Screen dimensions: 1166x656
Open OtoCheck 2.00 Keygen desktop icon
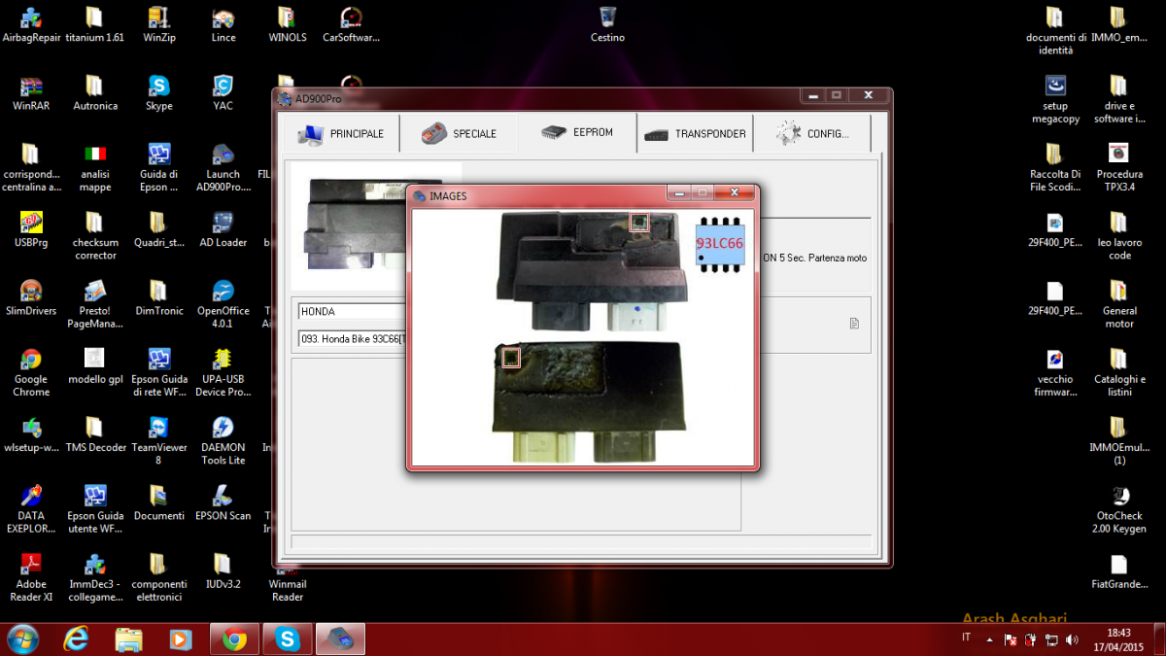click(1119, 508)
